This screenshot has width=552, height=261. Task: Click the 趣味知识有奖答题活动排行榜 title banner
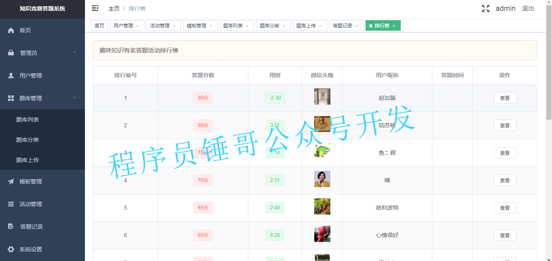[x=315, y=51]
